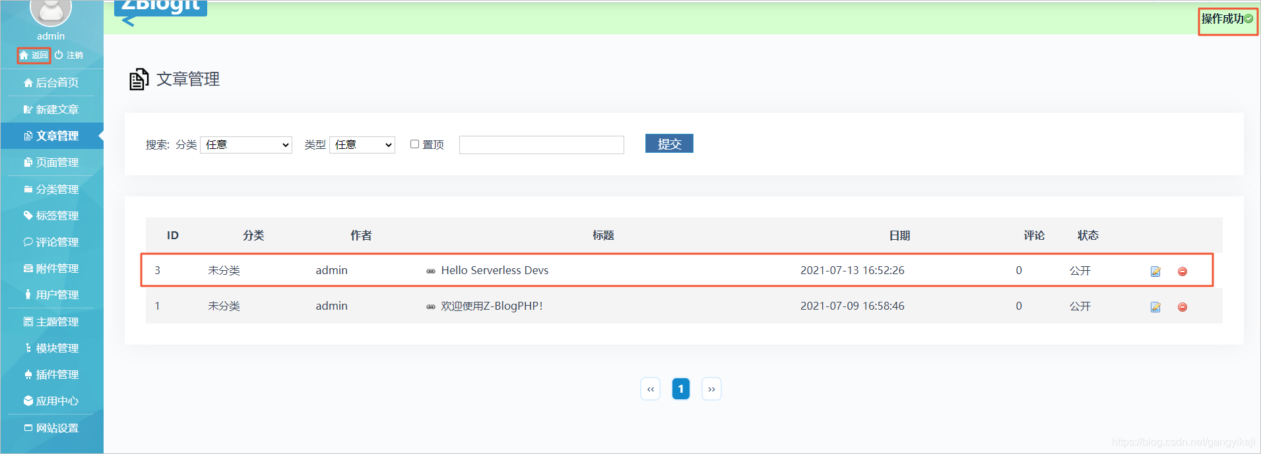Open 网站设置 in sidebar
This screenshot has width=1261, height=454.
point(51,428)
